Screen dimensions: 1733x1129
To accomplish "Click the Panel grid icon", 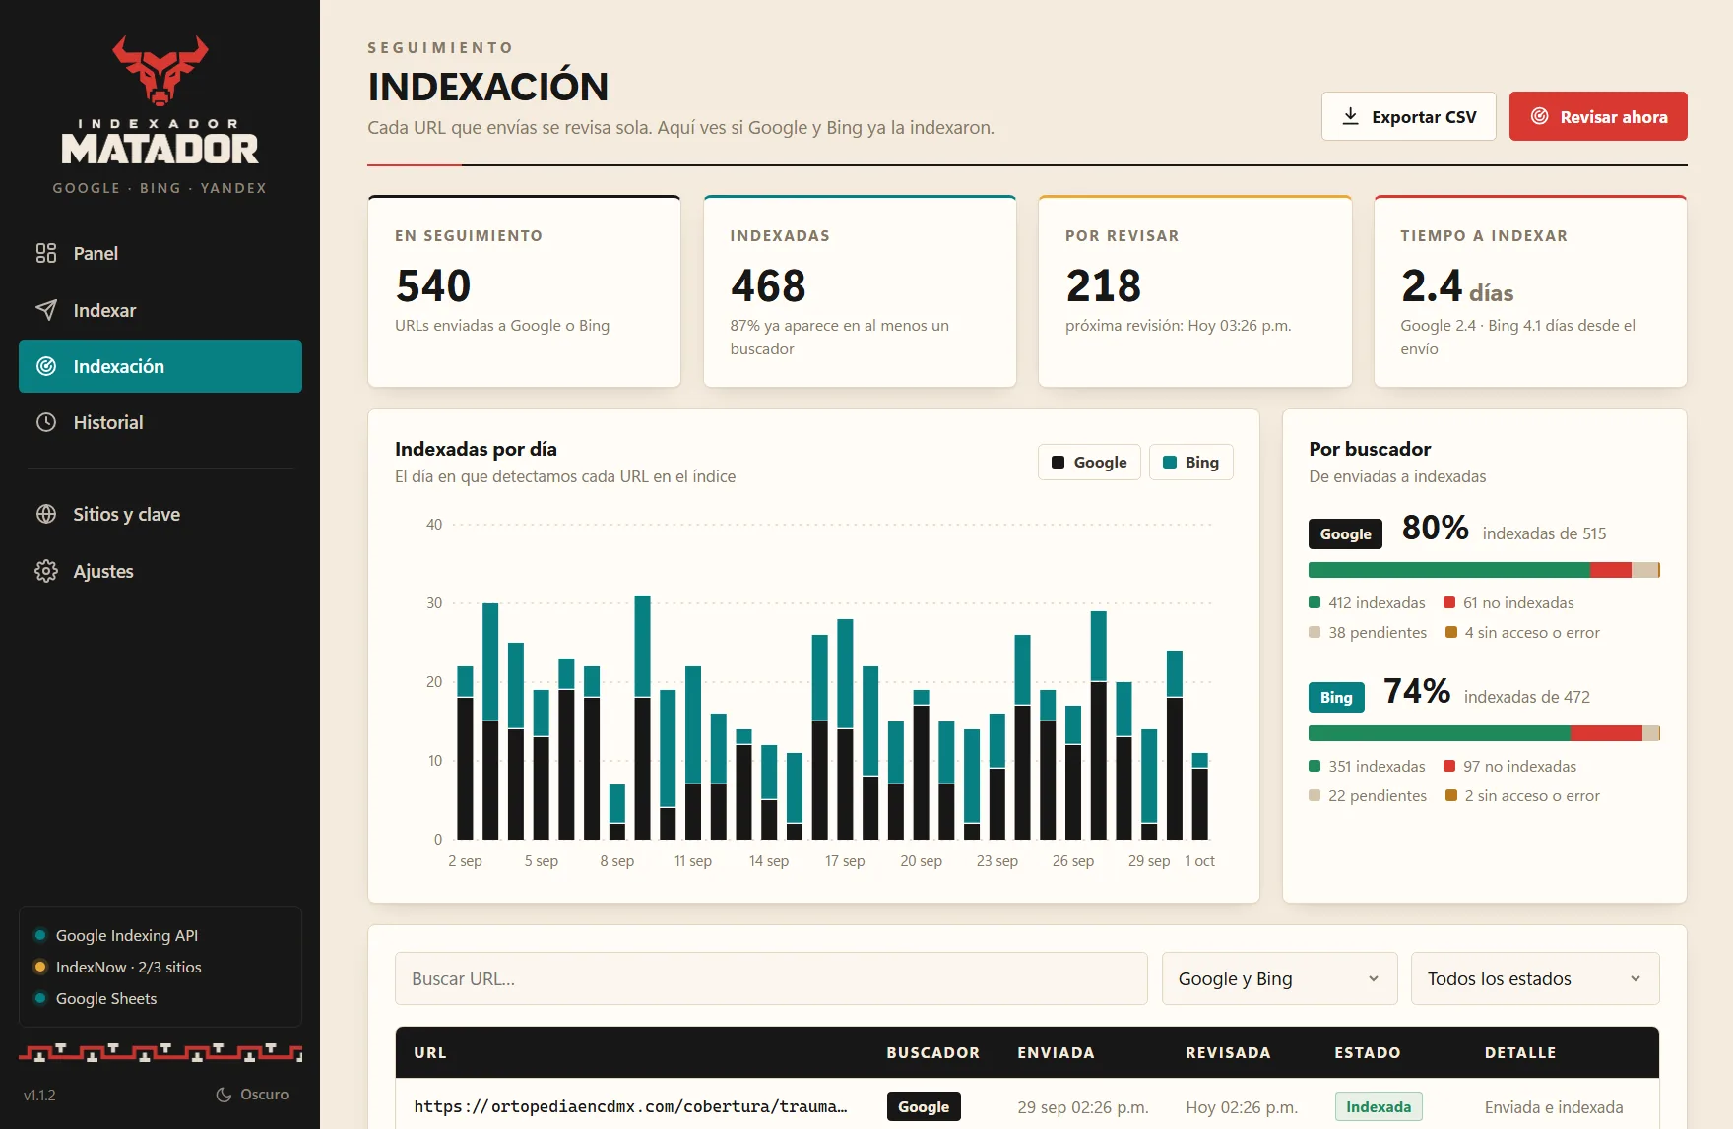I will [x=46, y=253].
